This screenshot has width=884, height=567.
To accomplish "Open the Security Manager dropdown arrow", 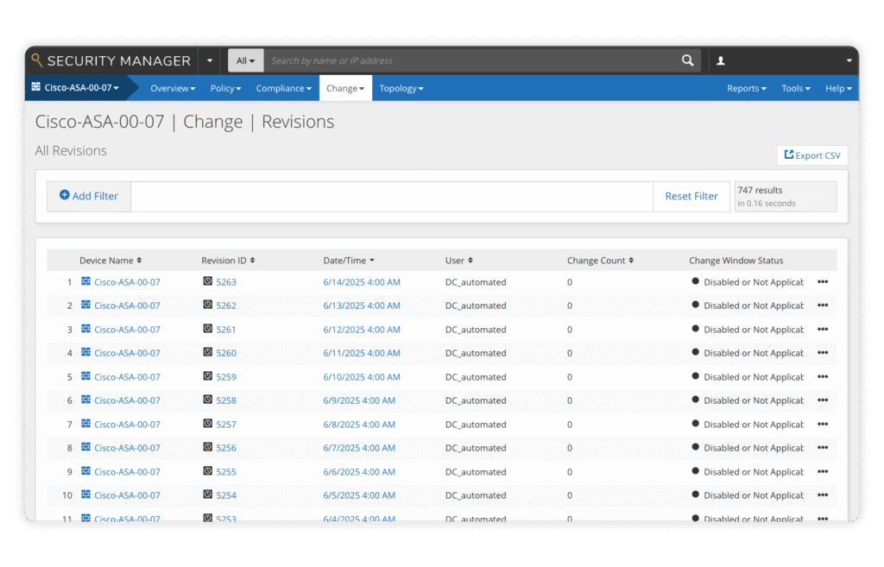I will 209,61.
